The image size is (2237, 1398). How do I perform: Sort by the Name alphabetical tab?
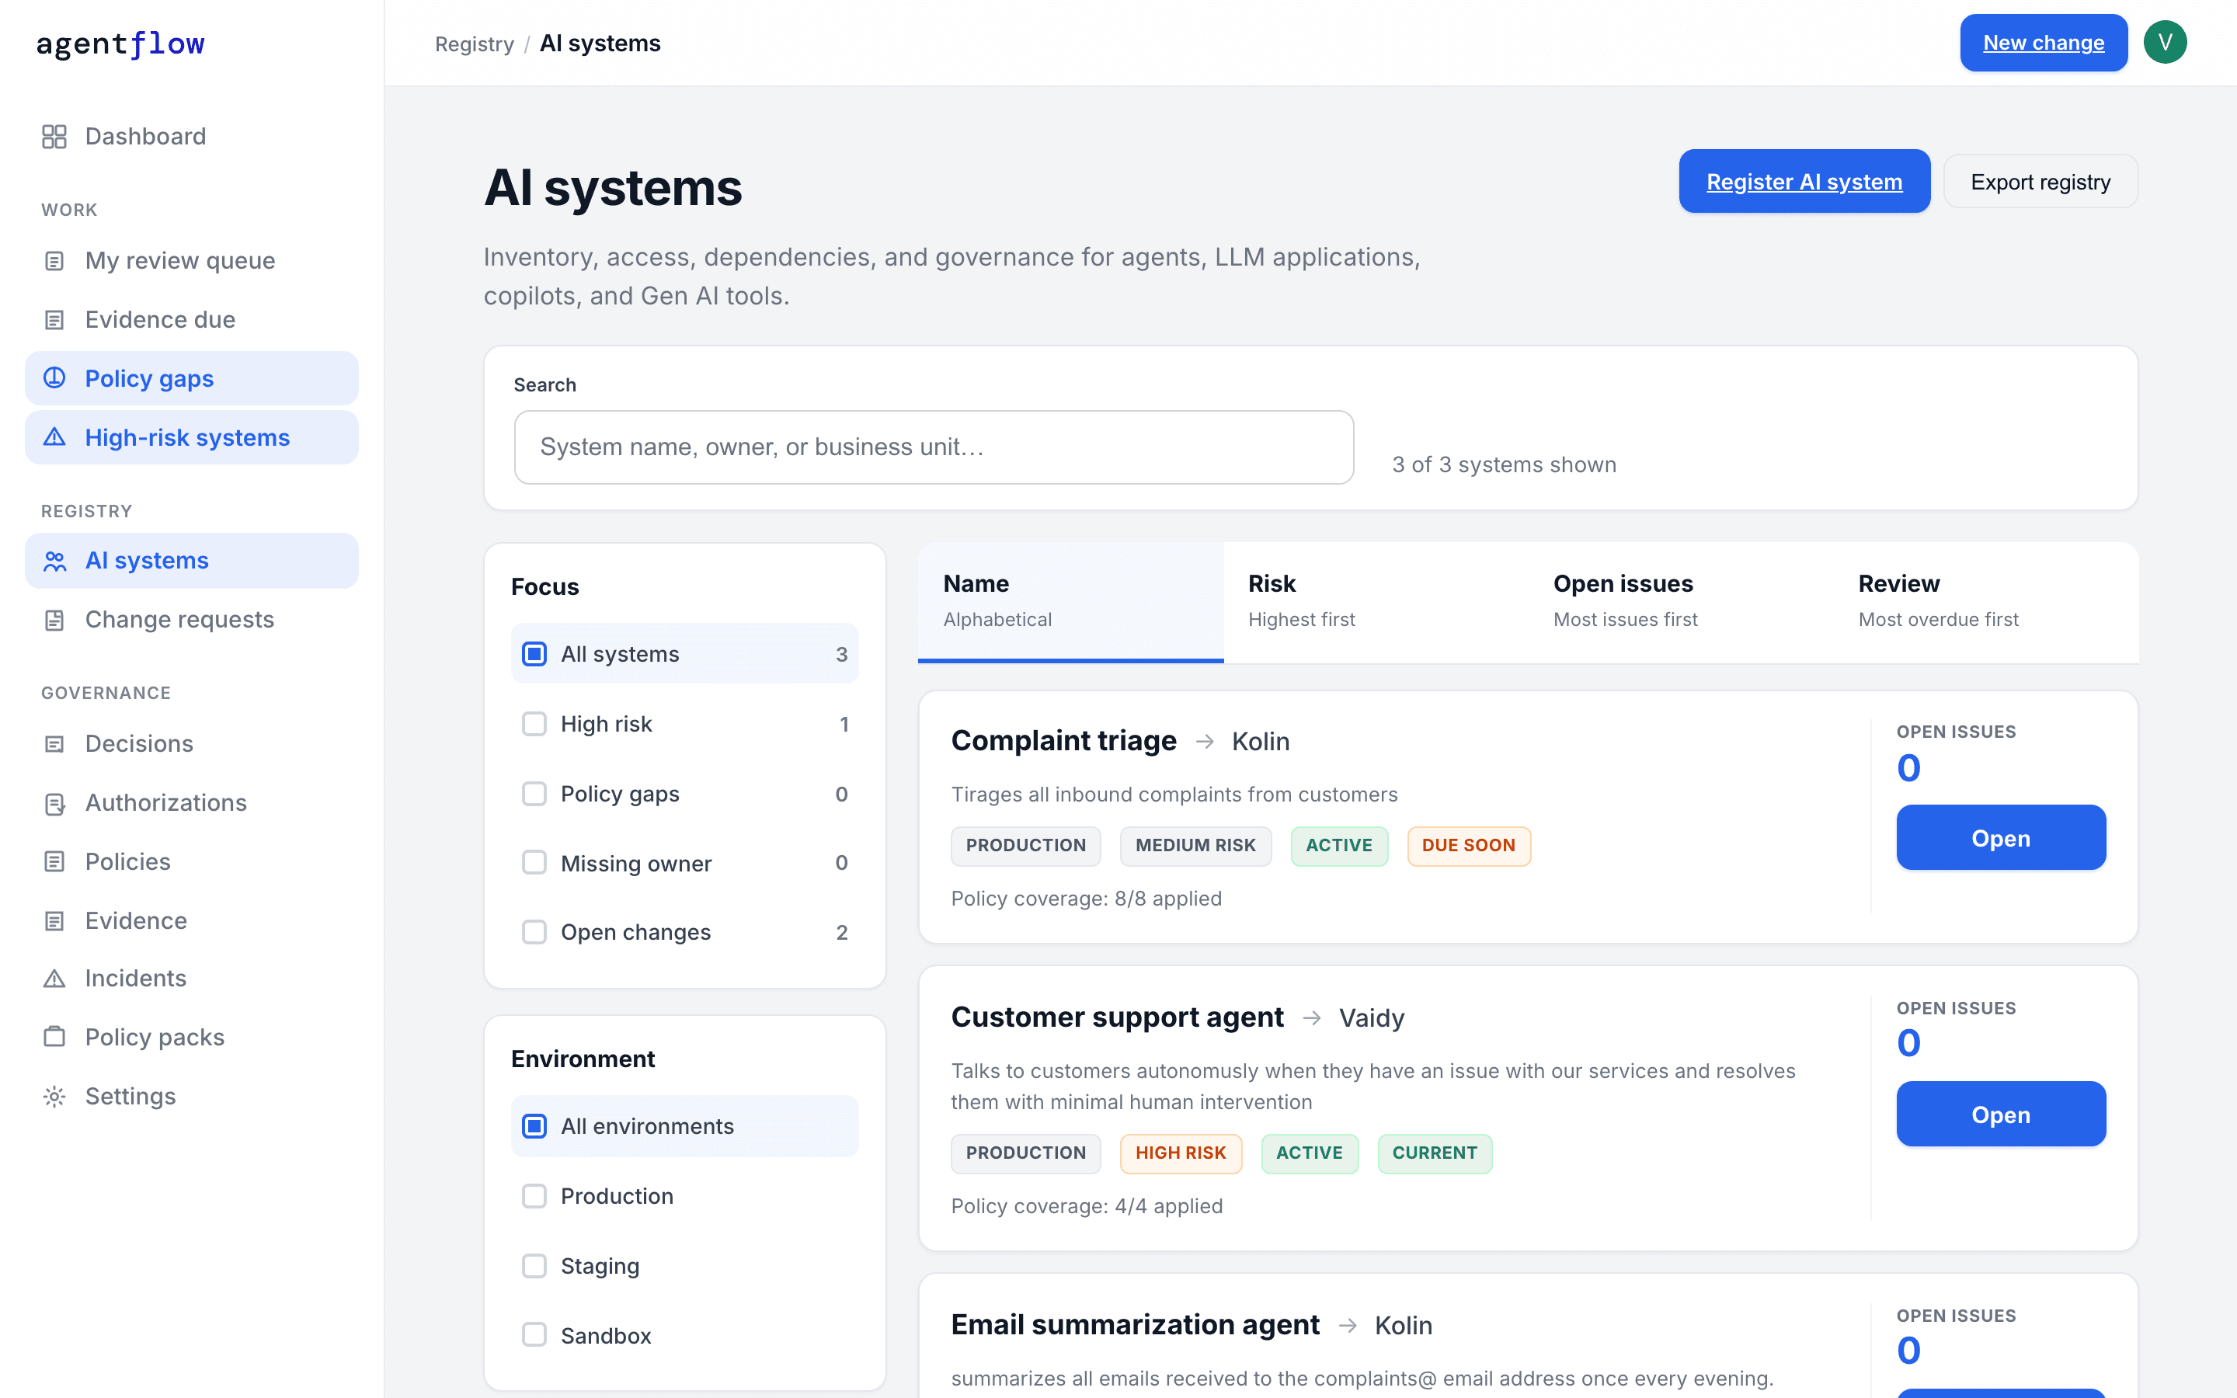click(x=1070, y=602)
